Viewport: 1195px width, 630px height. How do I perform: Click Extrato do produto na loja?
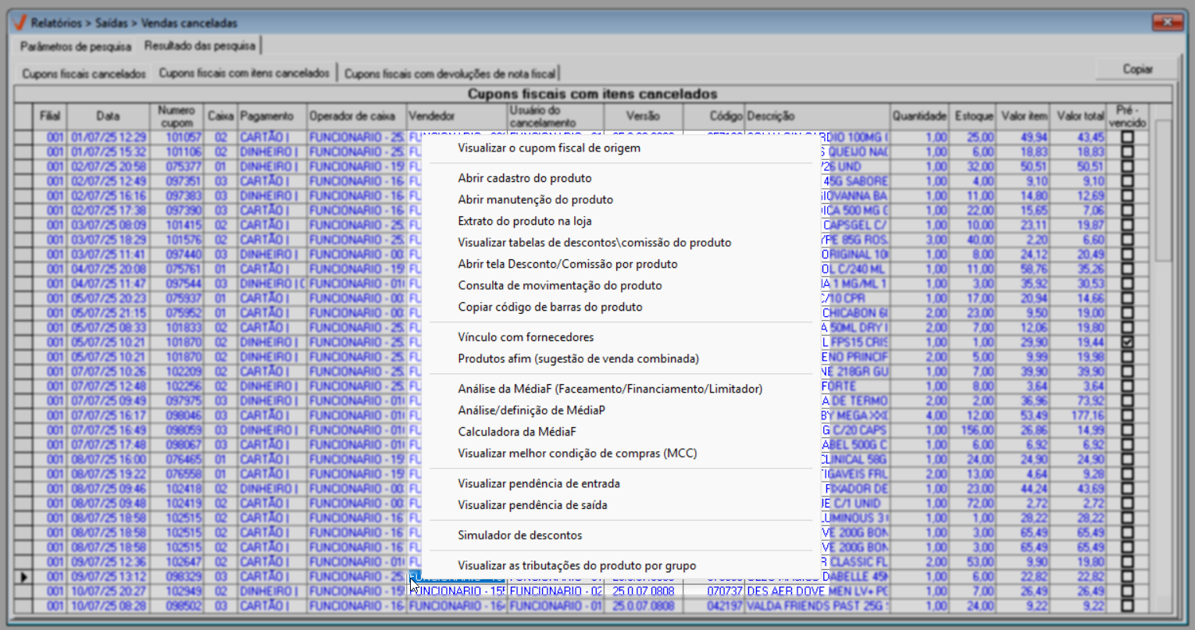(524, 221)
